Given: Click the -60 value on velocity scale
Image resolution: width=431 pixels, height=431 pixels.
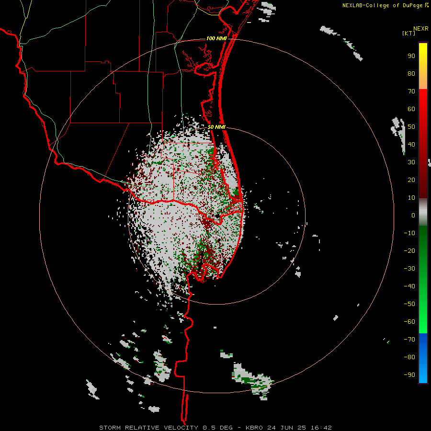Looking at the screenshot, I should (409, 322).
